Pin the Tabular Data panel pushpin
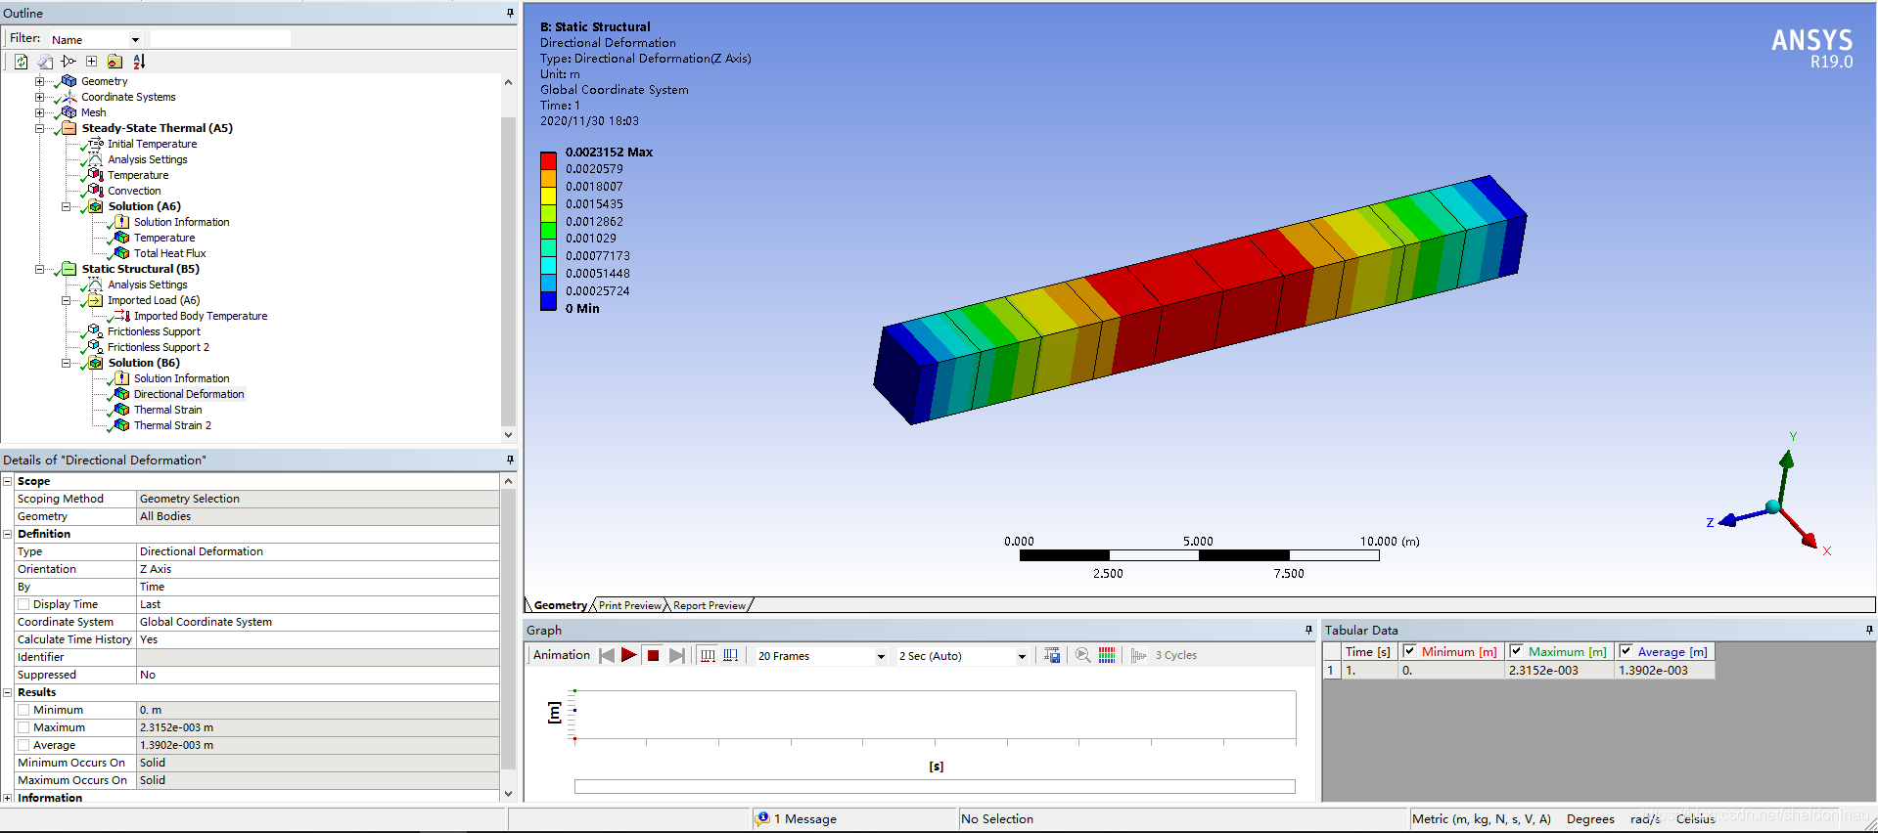Viewport: 1878px width, 833px height. [1868, 631]
